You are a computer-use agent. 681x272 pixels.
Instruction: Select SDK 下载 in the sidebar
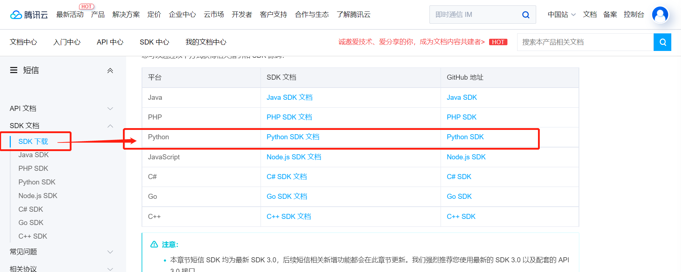[x=33, y=141]
